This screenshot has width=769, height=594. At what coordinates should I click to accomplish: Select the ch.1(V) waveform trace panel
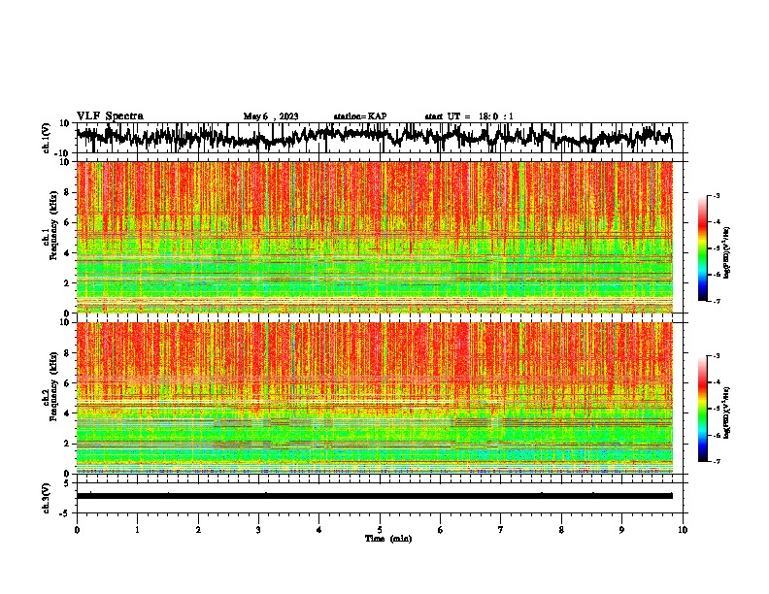(x=382, y=138)
